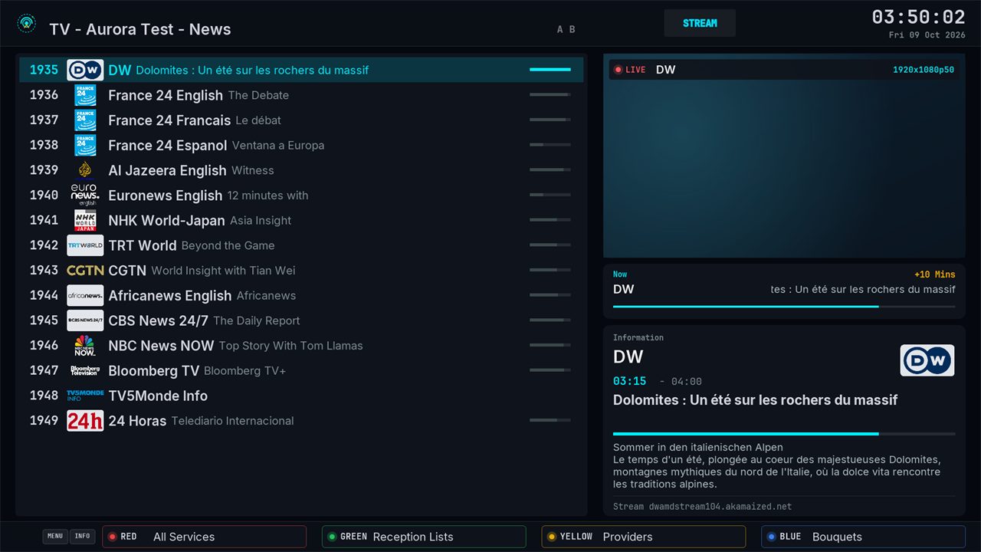Viewport: 981px width, 552px height.
Task: Select channel 1936 France 24 English
Action: (x=301, y=95)
